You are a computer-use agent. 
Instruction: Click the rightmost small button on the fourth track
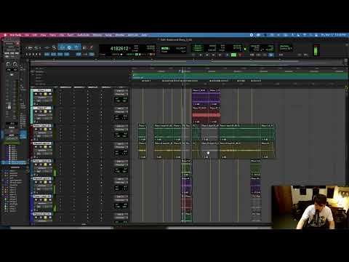[x=50, y=147]
